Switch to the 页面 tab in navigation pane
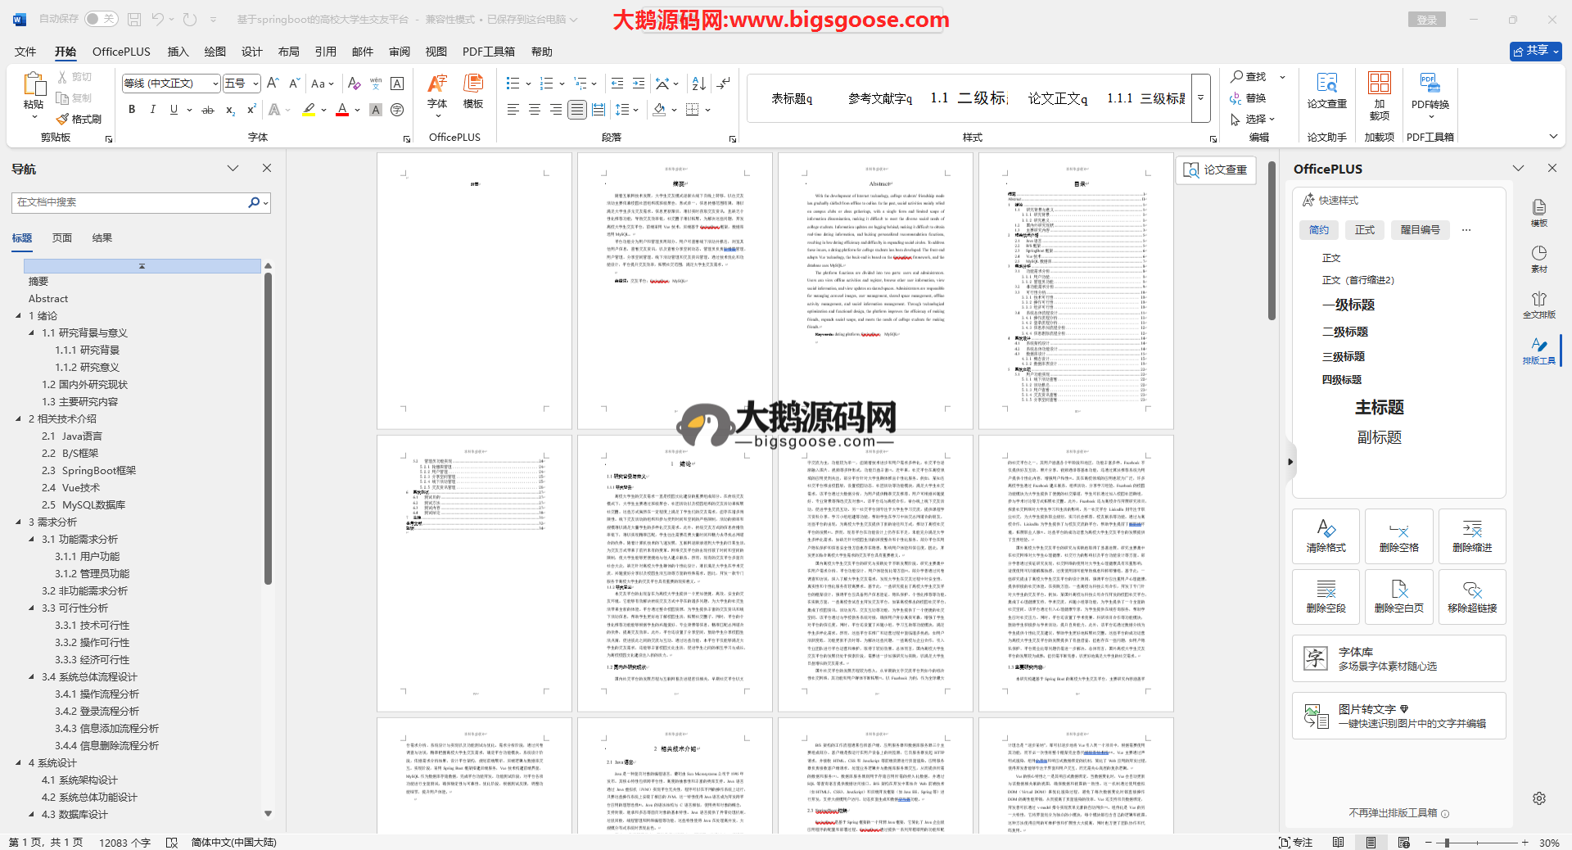The width and height of the screenshot is (1572, 850). 62,238
